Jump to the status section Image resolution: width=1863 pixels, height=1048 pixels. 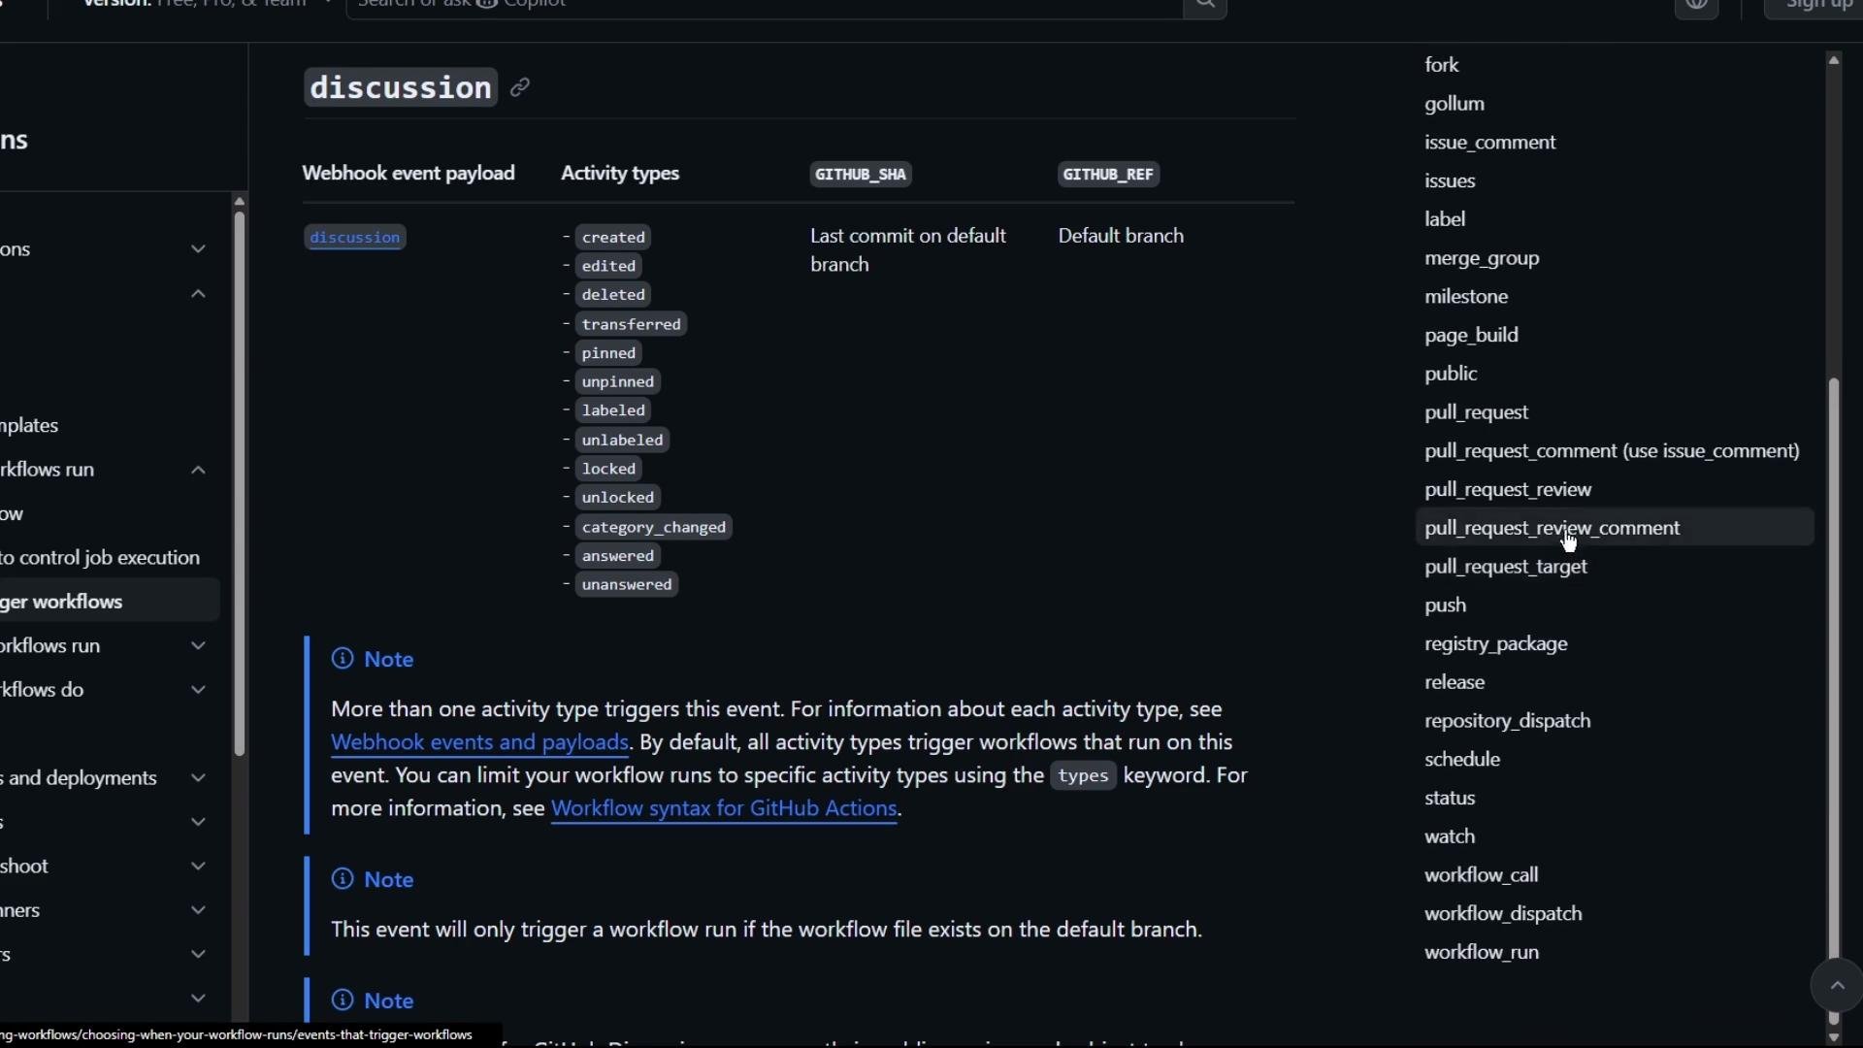pyautogui.click(x=1450, y=799)
